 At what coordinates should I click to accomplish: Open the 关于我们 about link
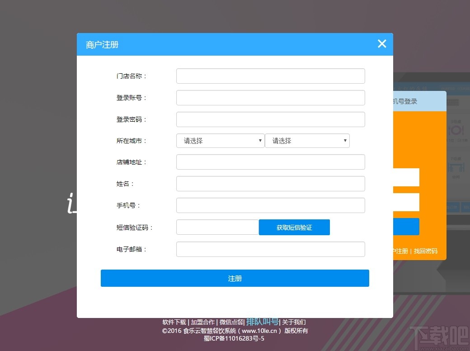coord(293,322)
